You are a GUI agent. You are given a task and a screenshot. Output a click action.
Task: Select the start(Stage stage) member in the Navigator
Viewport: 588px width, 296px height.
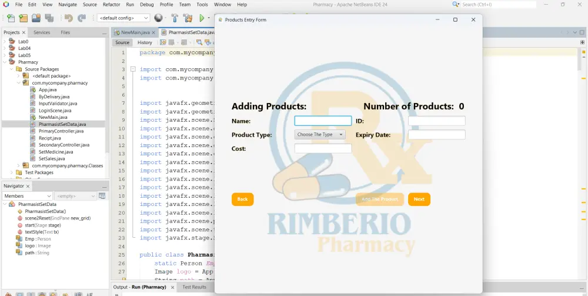[43, 225]
